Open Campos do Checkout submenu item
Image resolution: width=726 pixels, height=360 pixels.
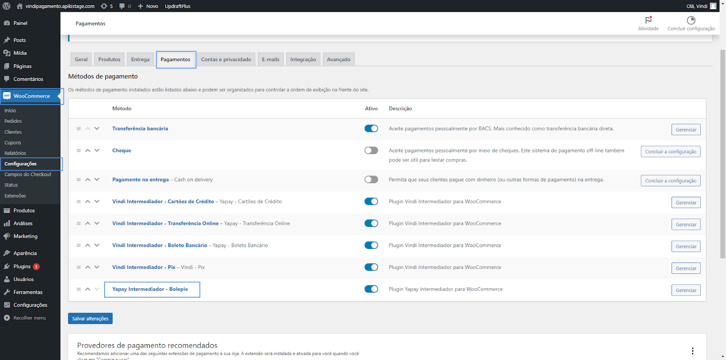(x=28, y=175)
